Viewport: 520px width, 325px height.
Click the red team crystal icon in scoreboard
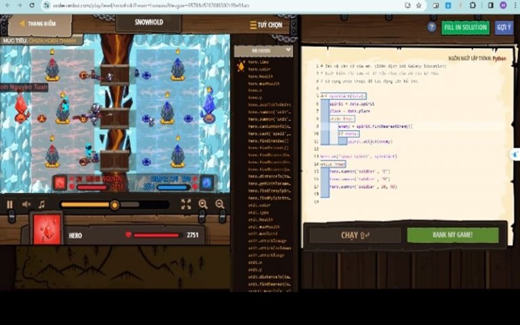click(x=60, y=183)
